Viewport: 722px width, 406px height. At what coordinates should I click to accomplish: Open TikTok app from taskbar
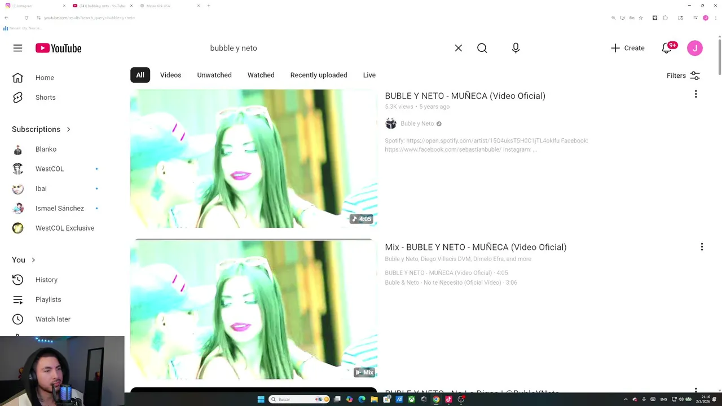pos(448,399)
